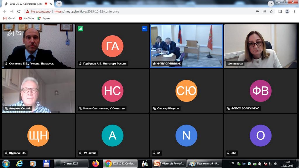Toggle the browser side panel
This screenshot has height=168, width=299.
click(280, 11)
